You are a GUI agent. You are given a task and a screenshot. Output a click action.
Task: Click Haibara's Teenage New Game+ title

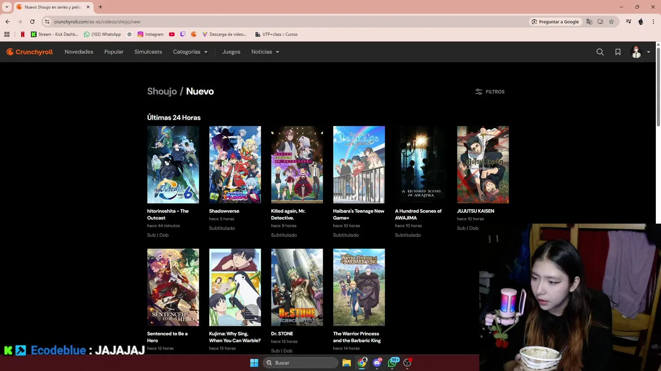(358, 214)
